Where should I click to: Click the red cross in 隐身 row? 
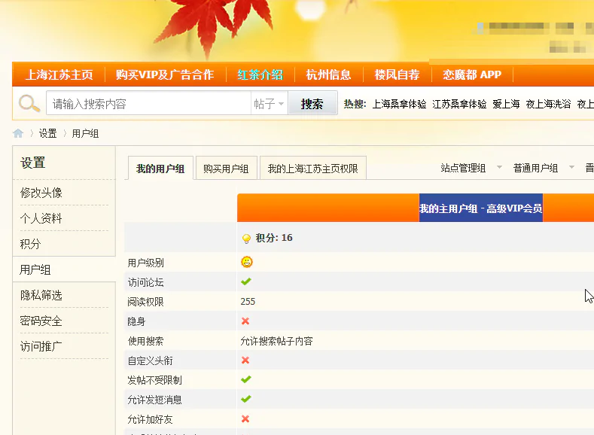245,321
